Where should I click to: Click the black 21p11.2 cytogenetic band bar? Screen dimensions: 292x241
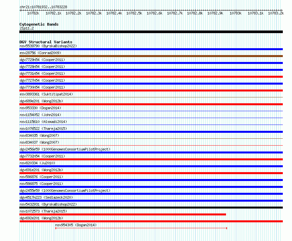[x=151, y=32]
